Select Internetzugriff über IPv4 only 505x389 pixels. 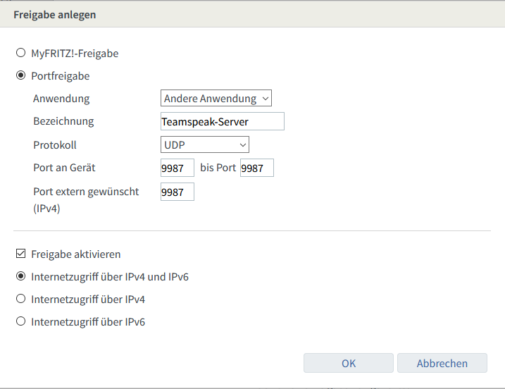pyautogui.click(x=21, y=300)
